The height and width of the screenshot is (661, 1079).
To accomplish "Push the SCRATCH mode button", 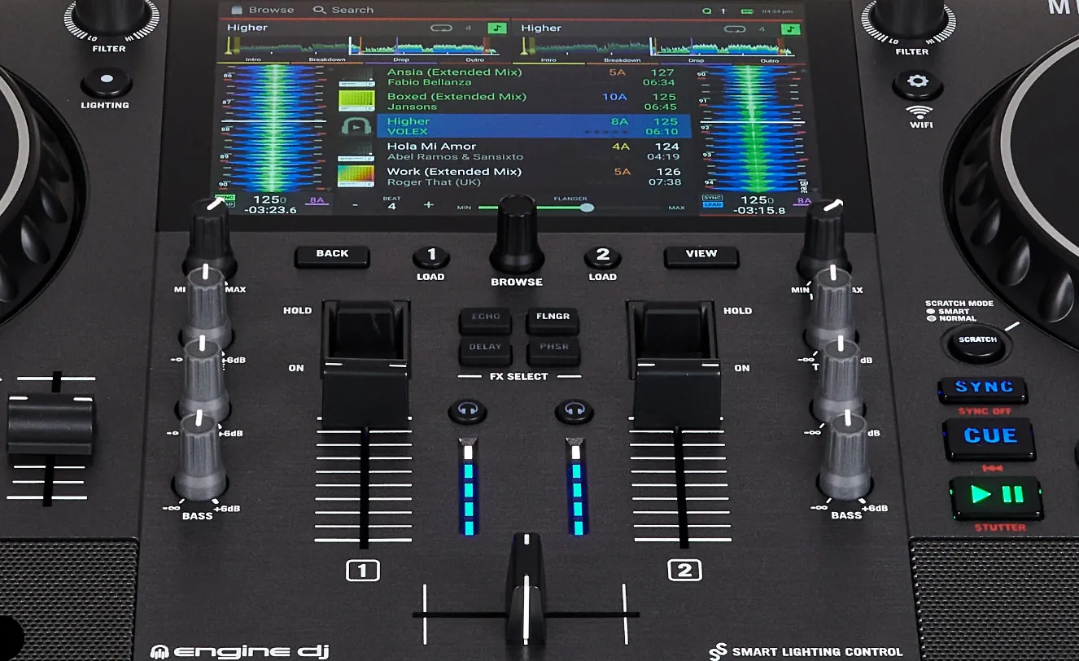I will (x=978, y=340).
